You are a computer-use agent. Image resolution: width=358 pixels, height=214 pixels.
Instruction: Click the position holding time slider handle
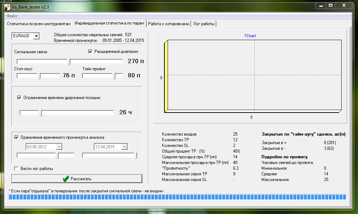[41, 113]
